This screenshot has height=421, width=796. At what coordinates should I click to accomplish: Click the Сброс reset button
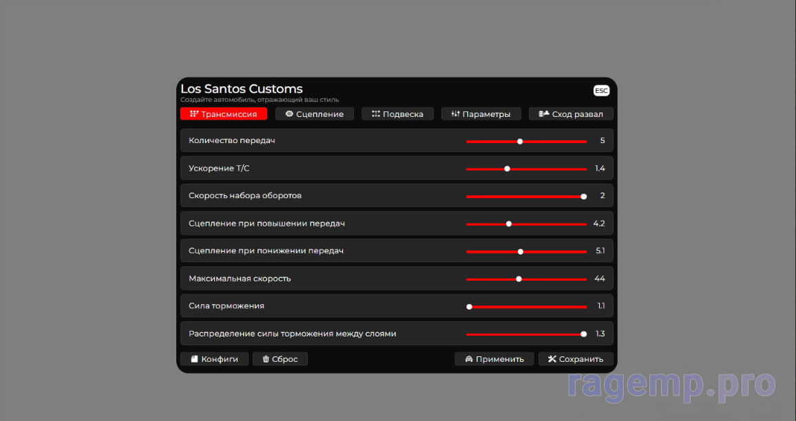[280, 359]
